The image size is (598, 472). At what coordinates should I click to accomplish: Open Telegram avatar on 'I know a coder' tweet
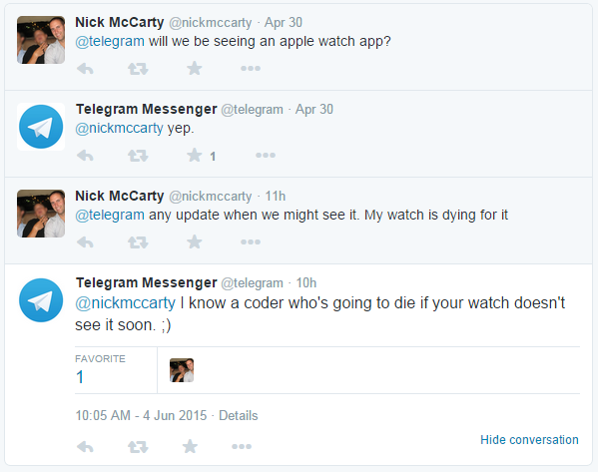(x=41, y=300)
